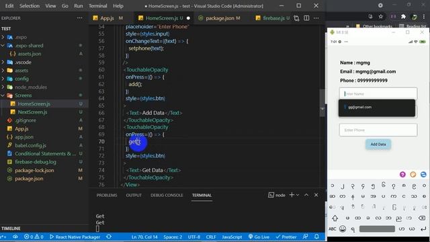Switch to the Problems panel tab

coord(107,195)
